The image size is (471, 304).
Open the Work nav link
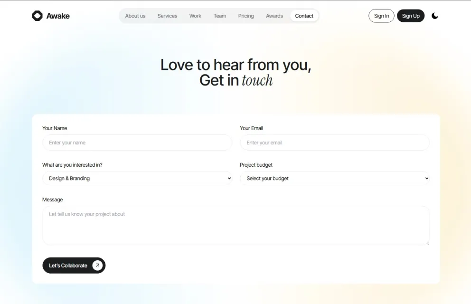tap(195, 16)
